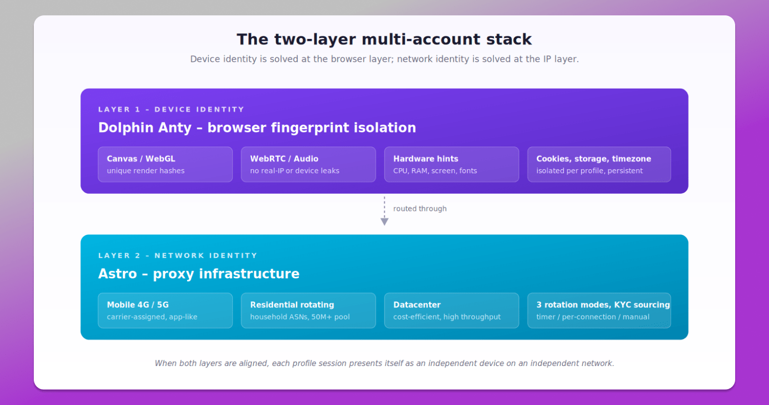Click the "WebRTC / Audio" card title
769x405 pixels.
click(x=284, y=159)
